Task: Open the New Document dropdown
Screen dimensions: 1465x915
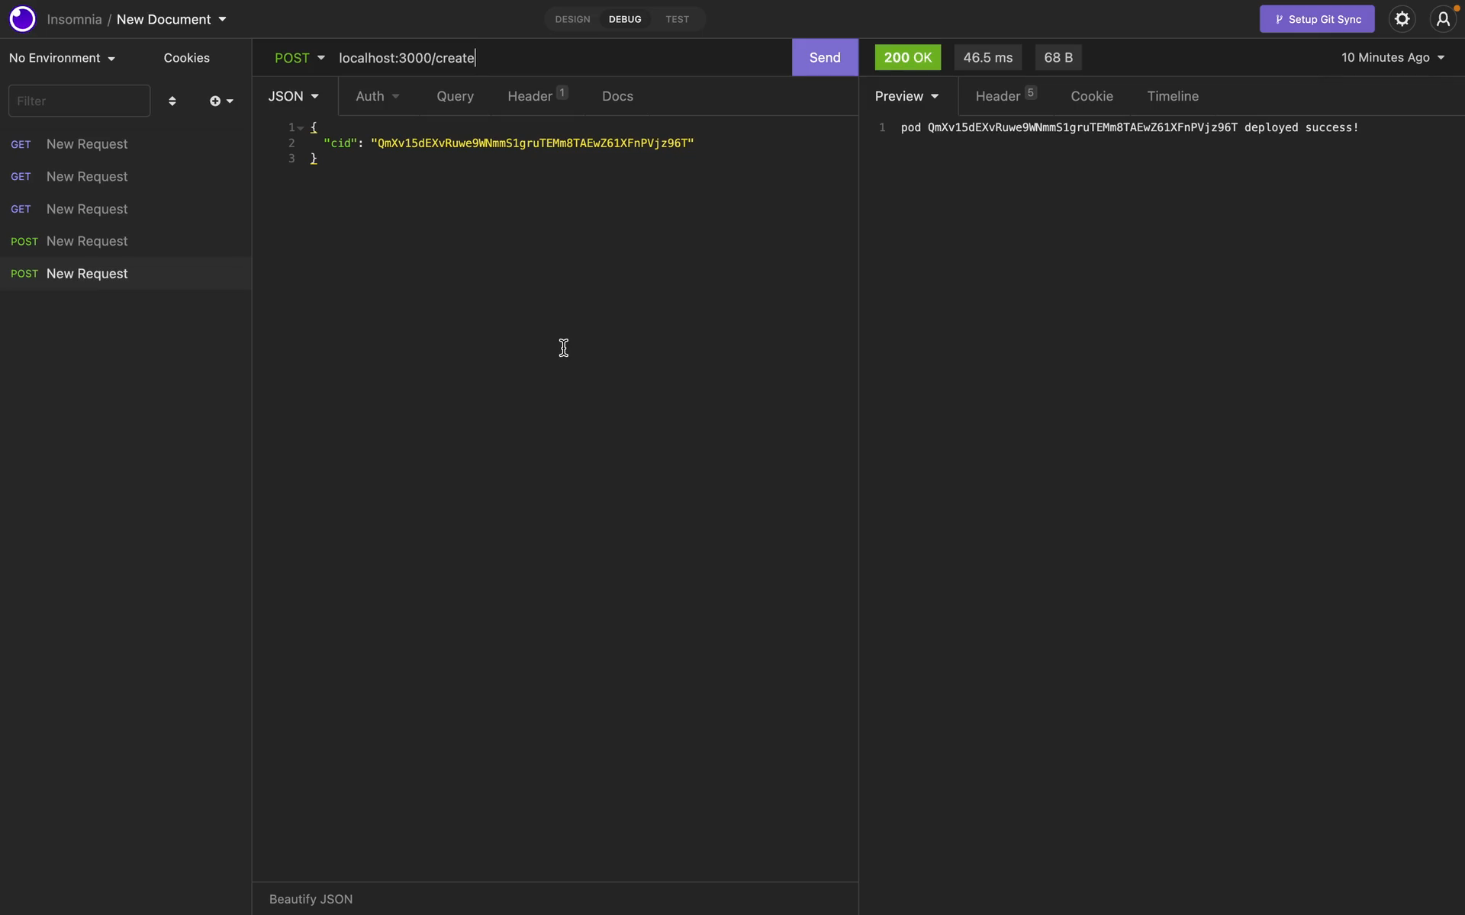Action: (x=171, y=19)
